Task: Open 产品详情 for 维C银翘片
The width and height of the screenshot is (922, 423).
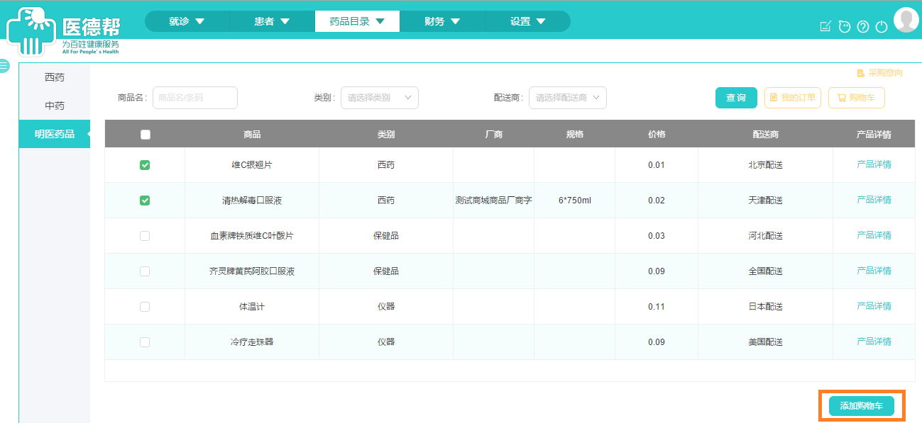Action: pyautogui.click(x=874, y=164)
